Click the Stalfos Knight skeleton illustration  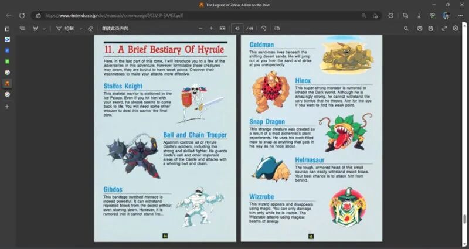(x=199, y=103)
